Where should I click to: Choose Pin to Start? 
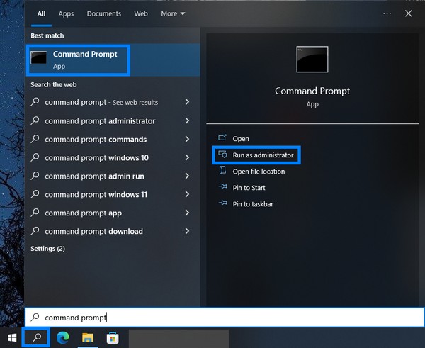[x=249, y=188]
